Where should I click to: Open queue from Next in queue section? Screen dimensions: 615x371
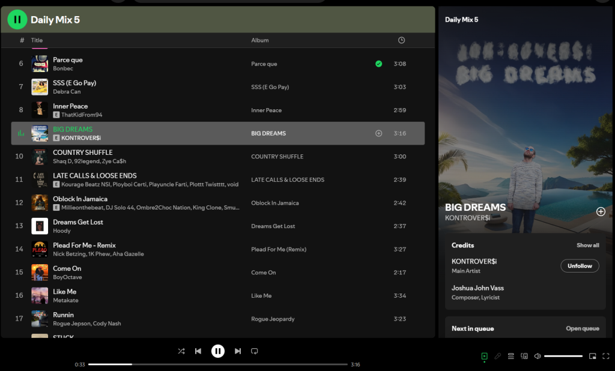(583, 328)
